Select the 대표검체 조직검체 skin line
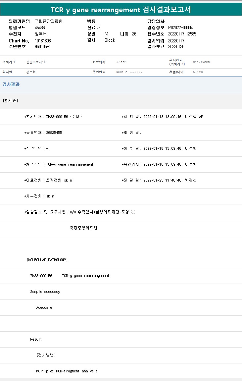The width and height of the screenshot is (242, 381). coord(48,180)
